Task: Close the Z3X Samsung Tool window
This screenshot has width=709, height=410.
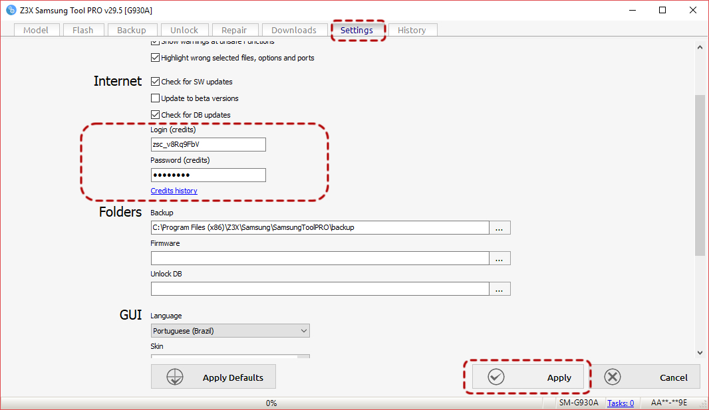Action: click(693, 10)
